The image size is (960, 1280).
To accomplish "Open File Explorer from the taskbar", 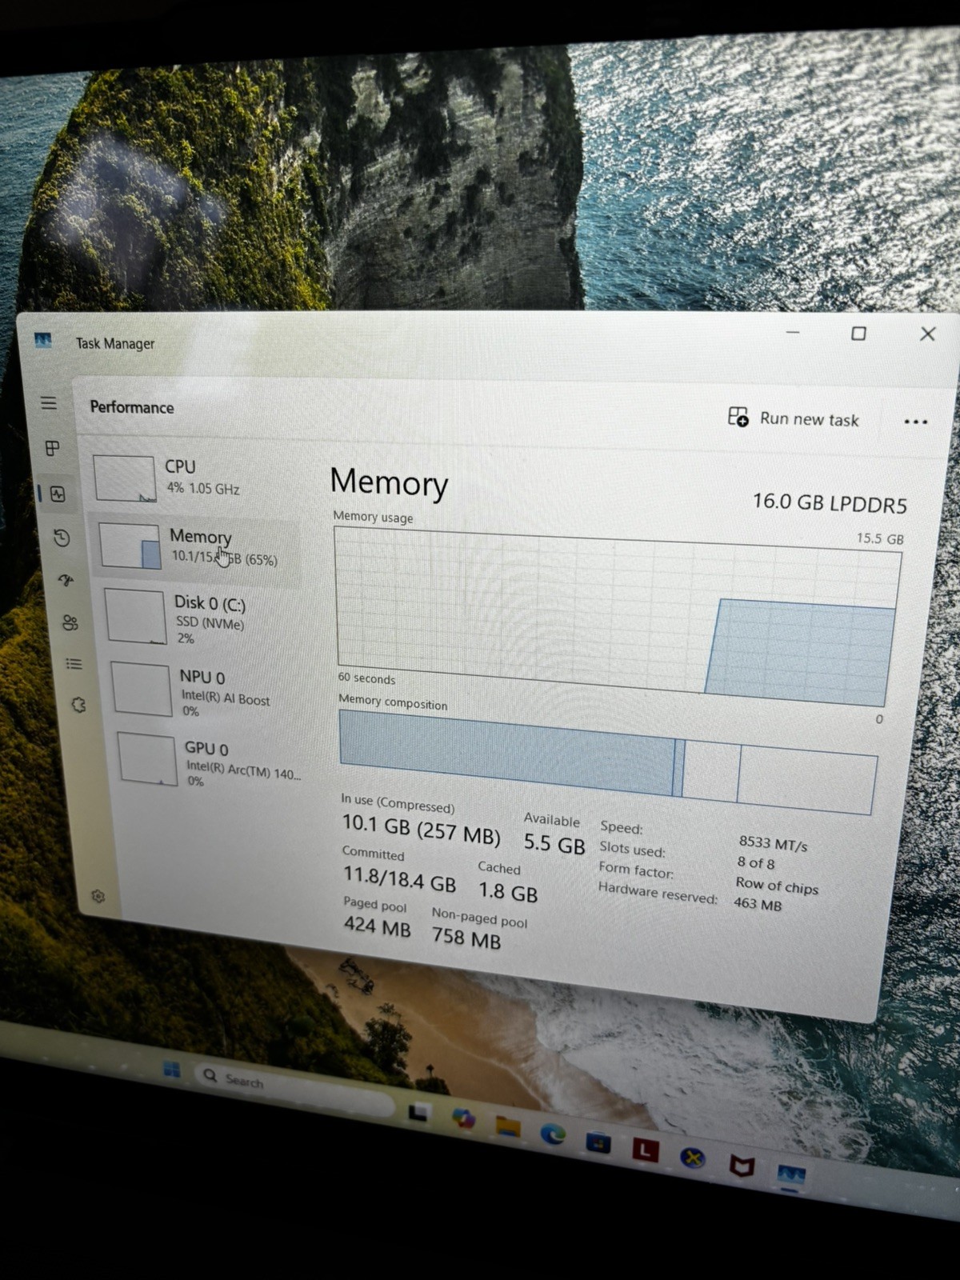I will (x=508, y=1126).
